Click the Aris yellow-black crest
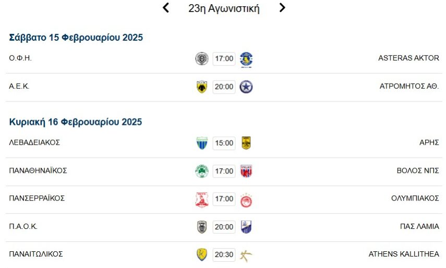The width and height of the screenshot is (446, 268). coord(246,143)
